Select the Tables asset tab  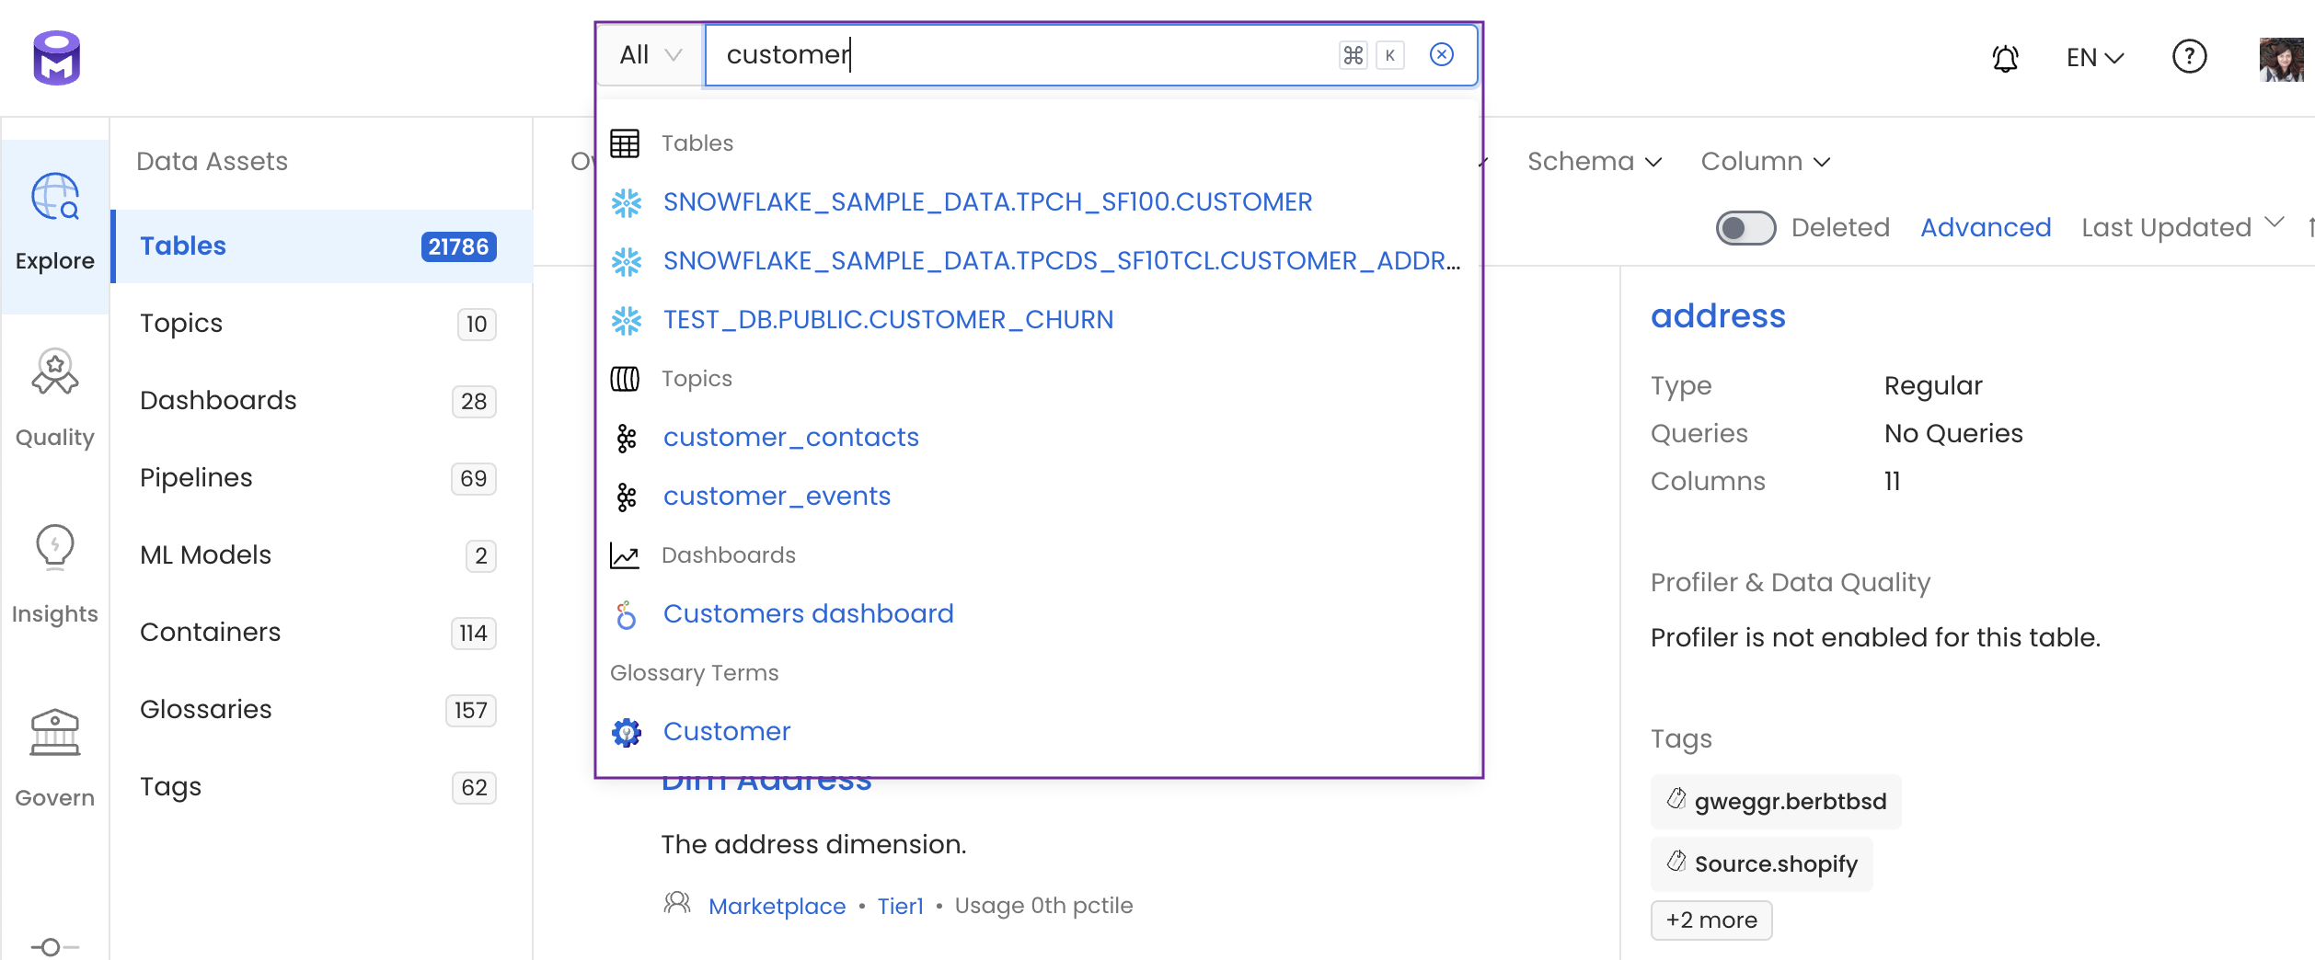(322, 246)
